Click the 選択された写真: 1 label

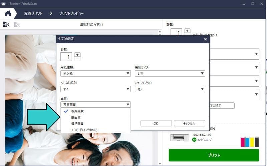[x=91, y=24]
